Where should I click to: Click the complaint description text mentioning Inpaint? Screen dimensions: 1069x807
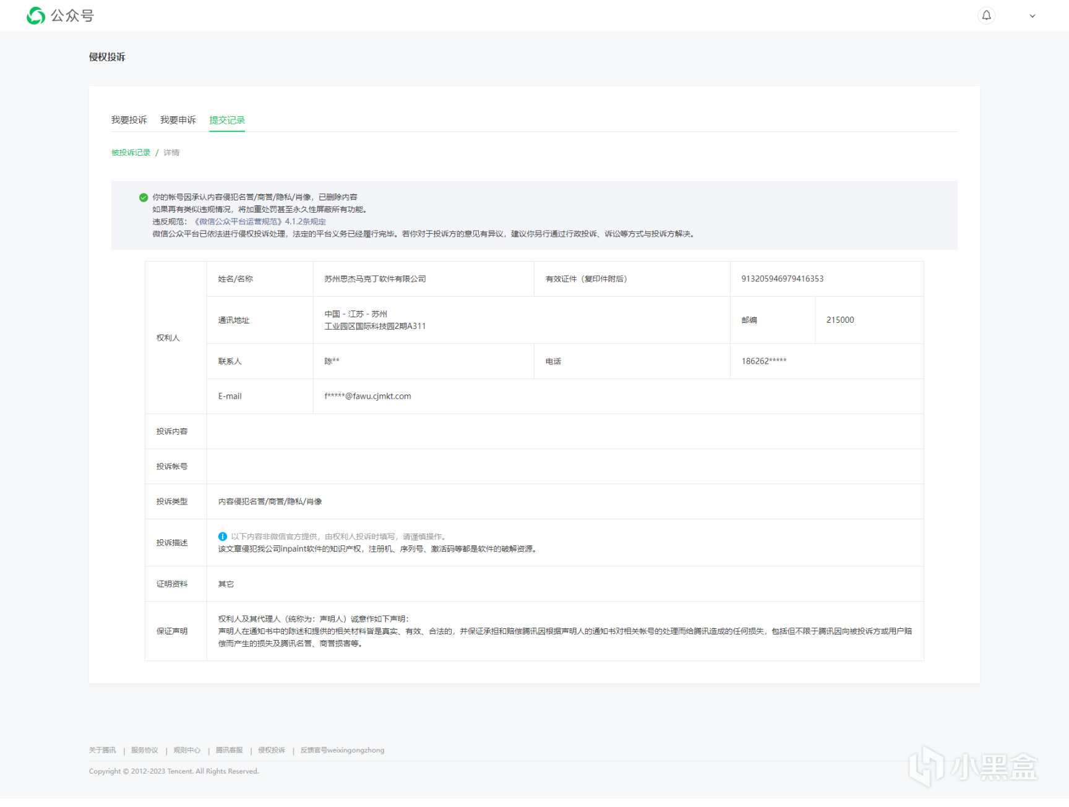[x=379, y=549]
